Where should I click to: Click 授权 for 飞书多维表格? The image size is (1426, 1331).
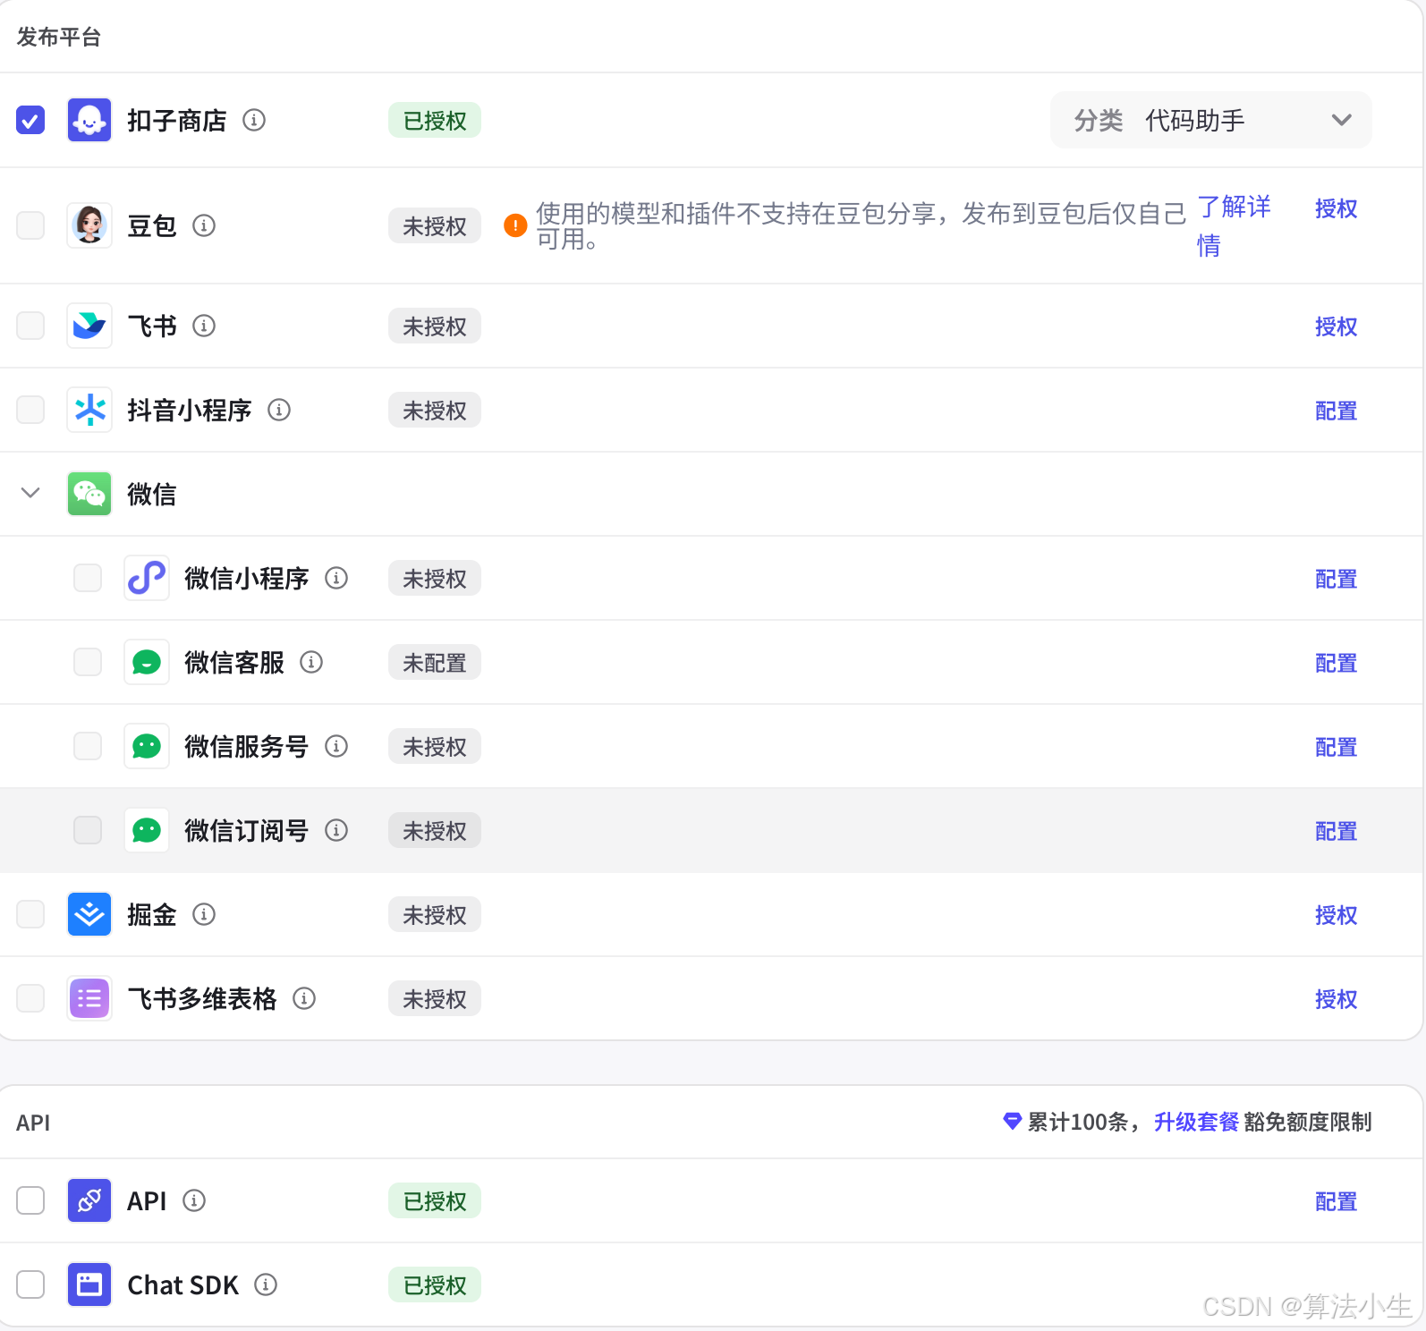pyautogui.click(x=1336, y=999)
